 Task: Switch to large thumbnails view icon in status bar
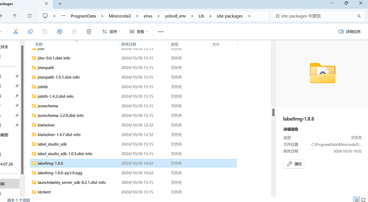click(x=363, y=200)
